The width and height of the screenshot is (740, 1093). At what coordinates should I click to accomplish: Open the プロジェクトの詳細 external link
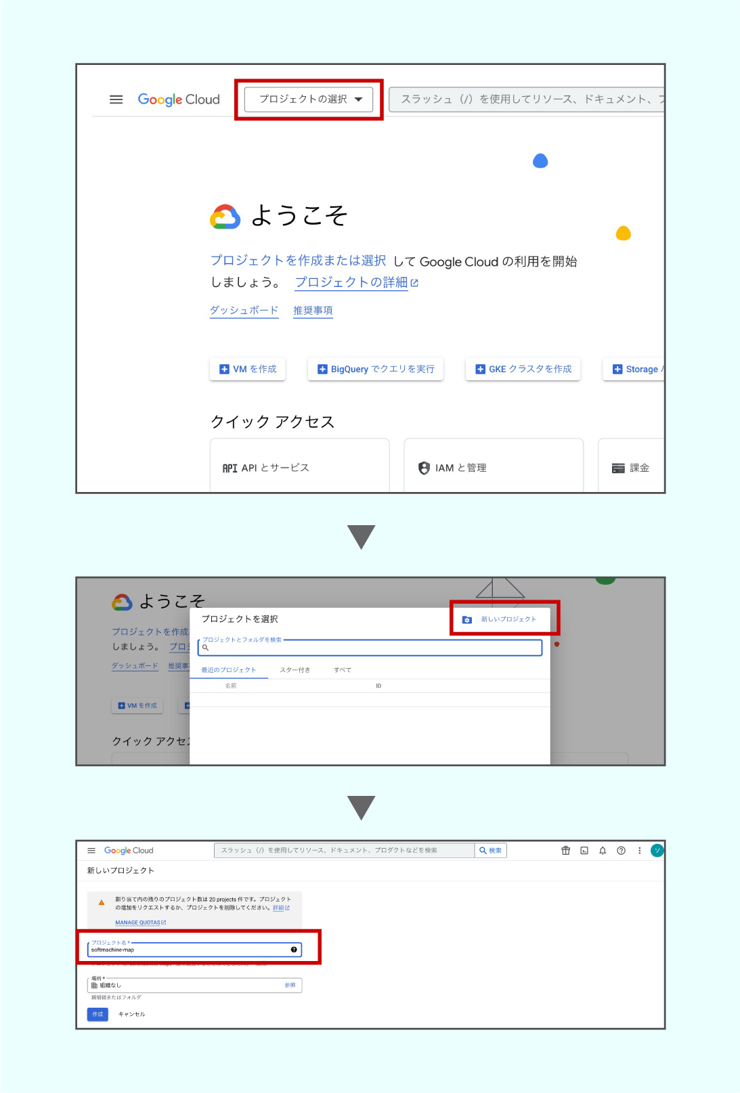click(x=357, y=282)
